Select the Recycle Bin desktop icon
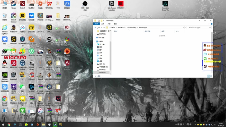Screen dimensions: 226x127 (5, 17)
